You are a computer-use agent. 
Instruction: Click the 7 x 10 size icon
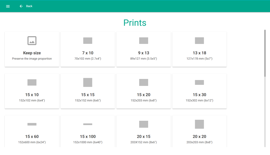[88, 41]
